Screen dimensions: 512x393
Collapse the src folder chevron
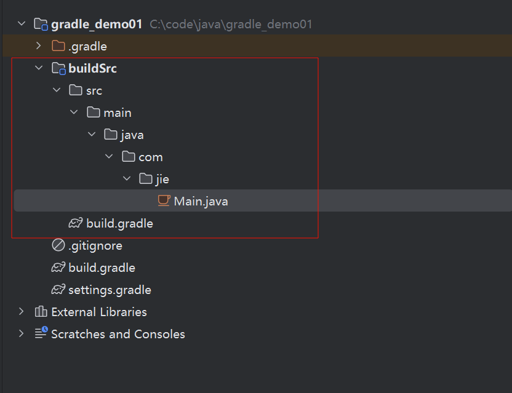[57, 90]
